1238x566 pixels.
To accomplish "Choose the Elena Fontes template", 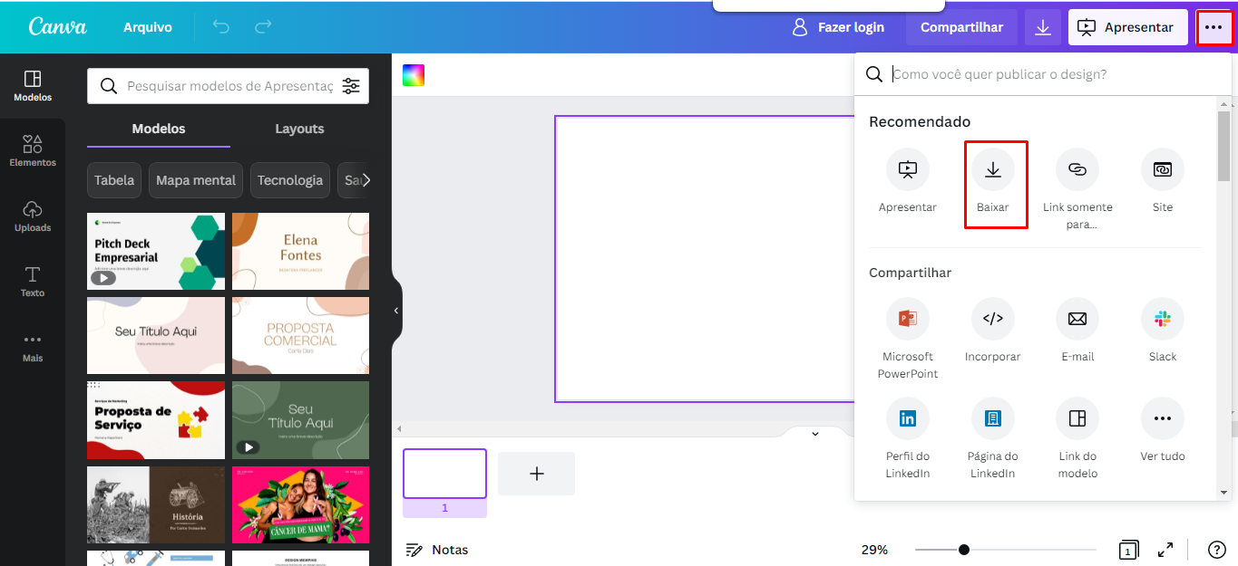I will point(300,251).
